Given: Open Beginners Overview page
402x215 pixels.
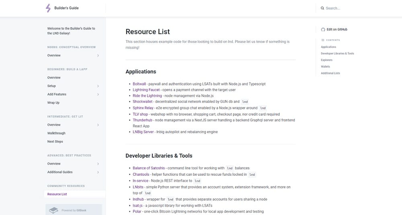Looking at the screenshot, I should click(54, 77).
